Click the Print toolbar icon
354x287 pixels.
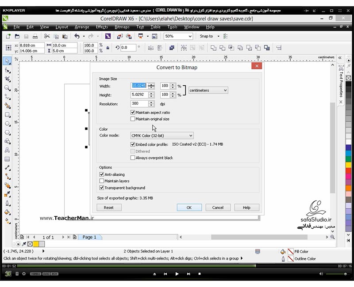click(35, 36)
